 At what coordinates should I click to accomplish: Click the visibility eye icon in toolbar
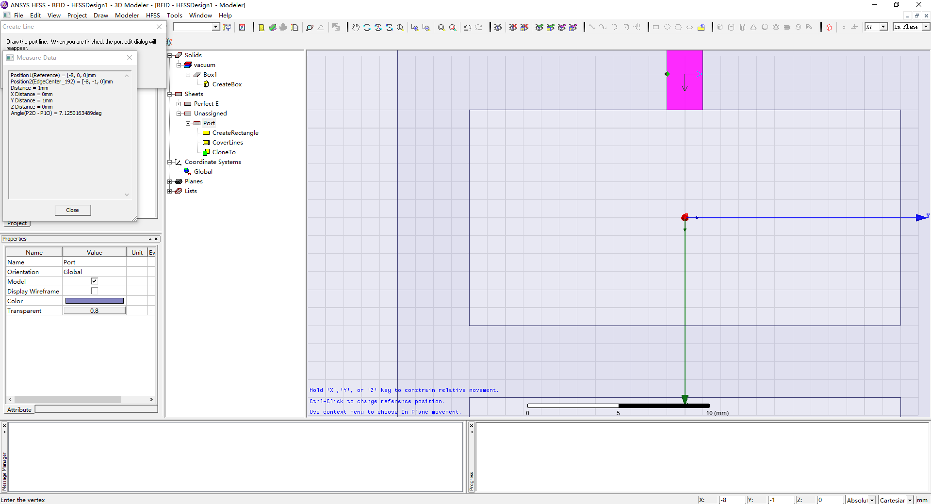point(498,27)
